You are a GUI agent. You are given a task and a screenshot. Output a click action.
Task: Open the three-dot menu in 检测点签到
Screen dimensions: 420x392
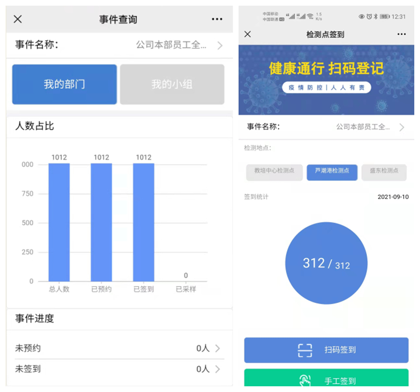[402, 34]
